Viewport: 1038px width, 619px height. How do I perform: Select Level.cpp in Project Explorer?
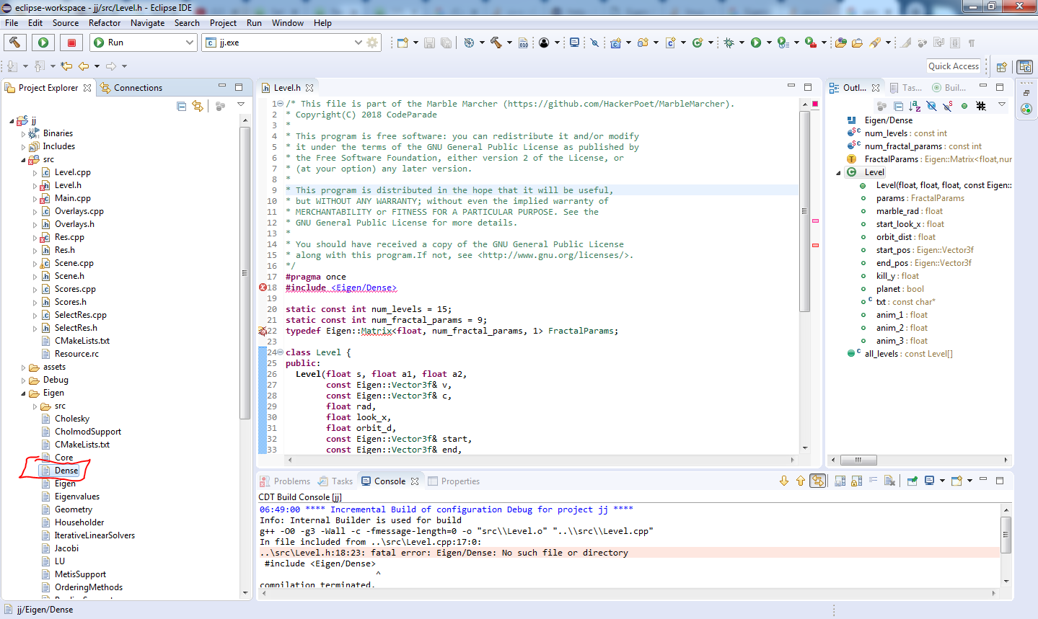coord(72,172)
